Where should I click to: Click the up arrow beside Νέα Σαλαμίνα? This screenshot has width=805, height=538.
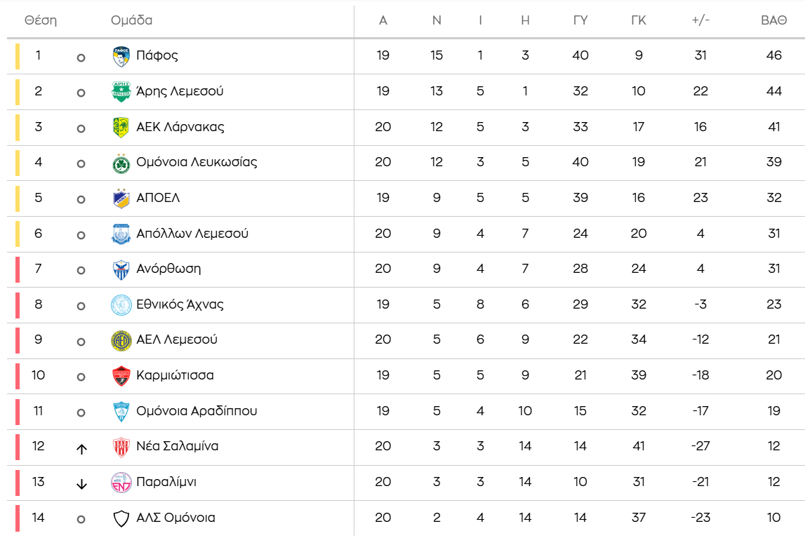tap(81, 449)
